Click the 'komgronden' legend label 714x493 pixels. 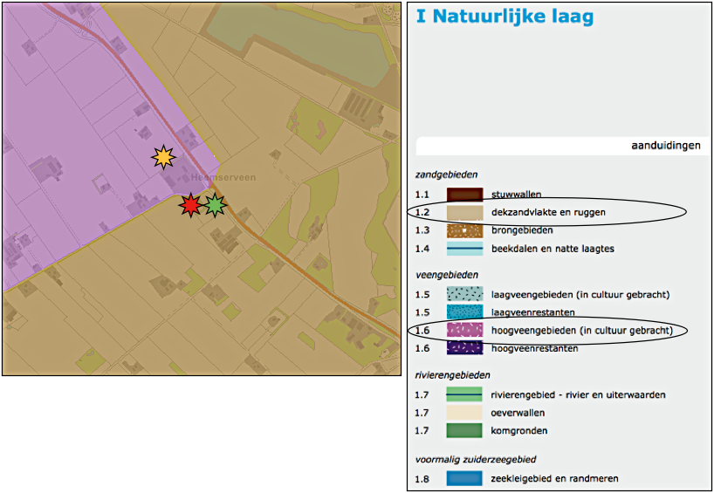(x=519, y=431)
